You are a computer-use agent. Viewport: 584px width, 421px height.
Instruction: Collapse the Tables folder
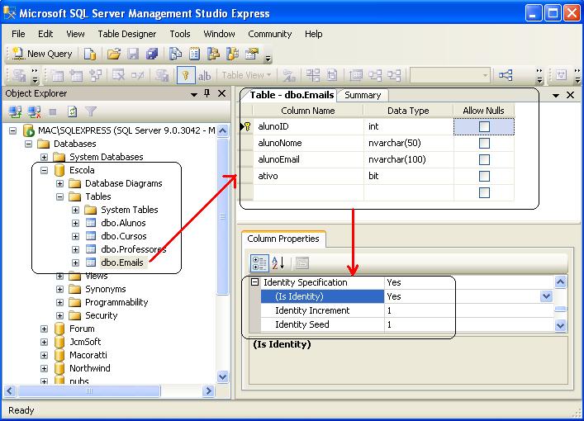59,196
